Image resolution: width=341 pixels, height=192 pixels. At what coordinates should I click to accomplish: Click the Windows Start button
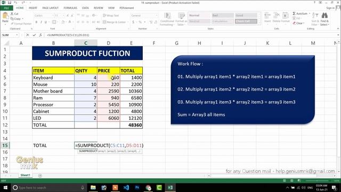(5, 187)
